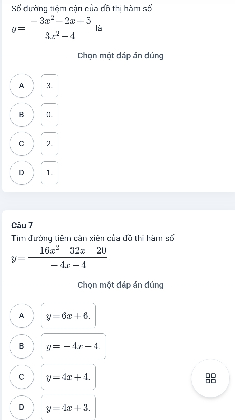
Task: Choose answer box showing 0.
Action: point(50,115)
